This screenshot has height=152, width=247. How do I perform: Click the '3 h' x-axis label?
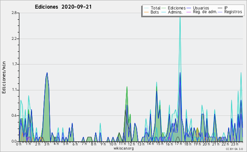coord(47,144)
